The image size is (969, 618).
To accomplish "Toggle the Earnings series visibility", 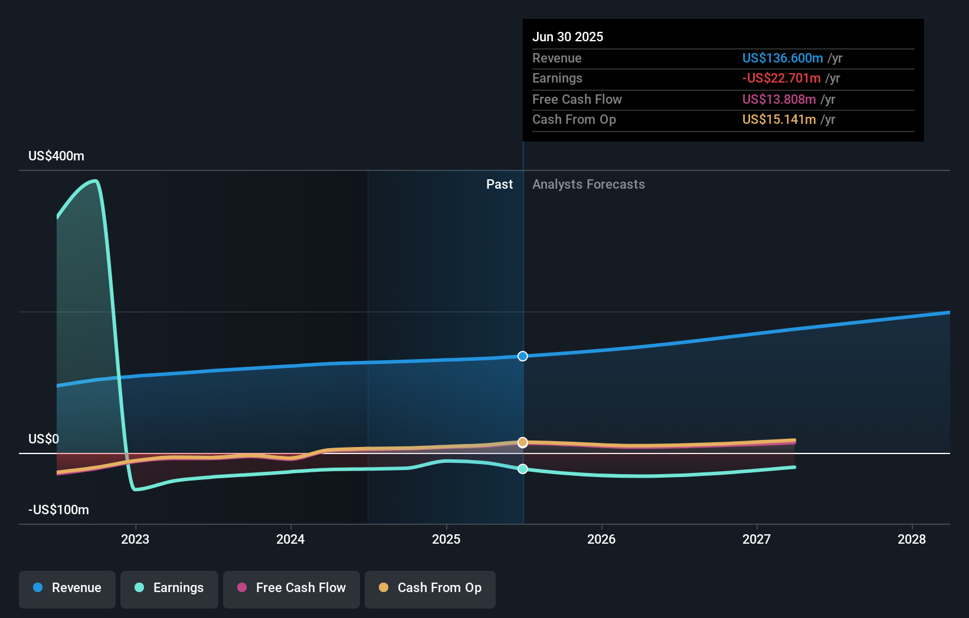I will (x=169, y=589).
